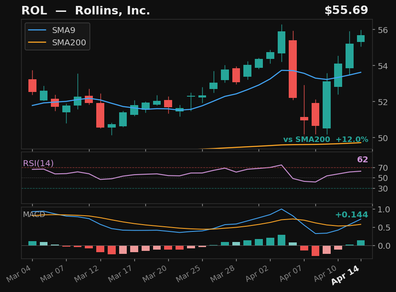Click the last green MACD histogram bar
The image size is (396, 292).
[361, 243]
